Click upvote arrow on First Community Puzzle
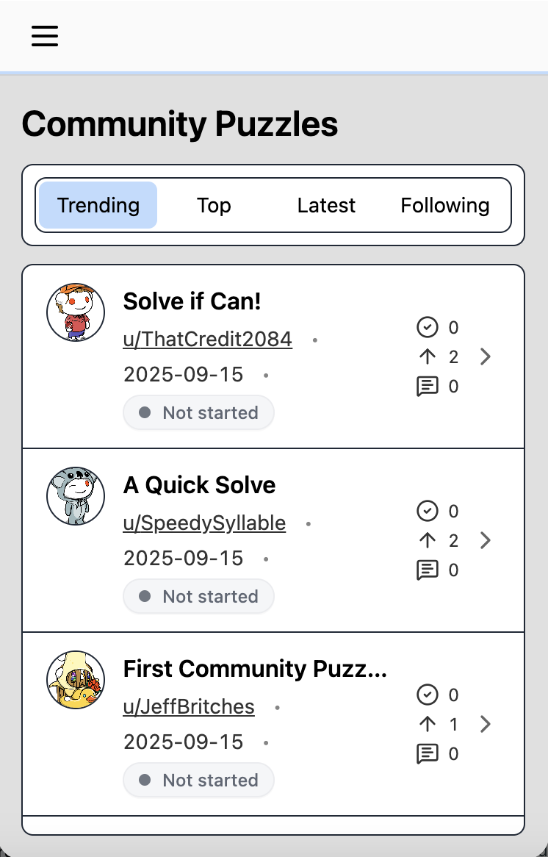The width and height of the screenshot is (548, 857). pos(428,725)
